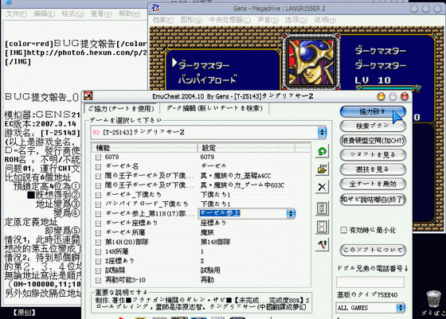Click the 設定 column header
This screenshot has height=319, width=446.
(x=246, y=148)
